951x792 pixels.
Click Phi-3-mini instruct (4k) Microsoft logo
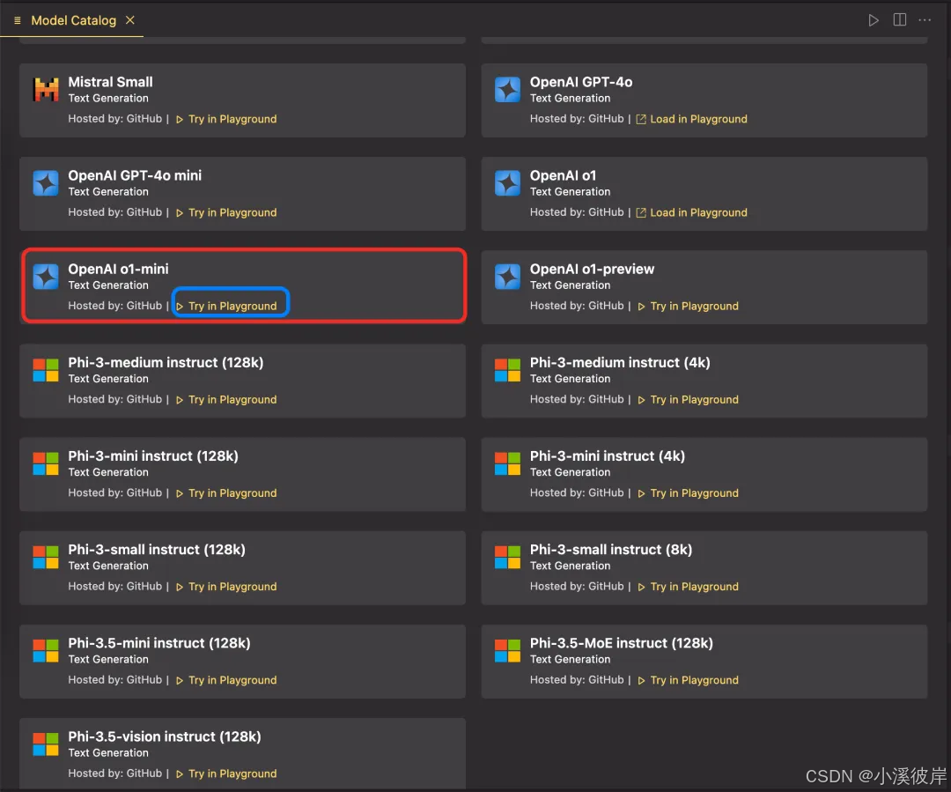pos(508,463)
